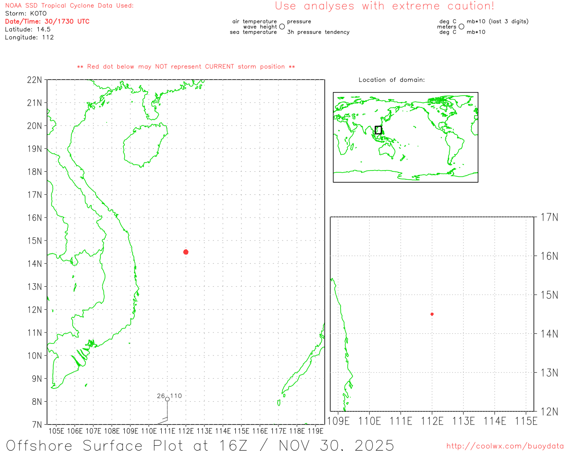Click the '108E' longitude label on main map

point(112,431)
